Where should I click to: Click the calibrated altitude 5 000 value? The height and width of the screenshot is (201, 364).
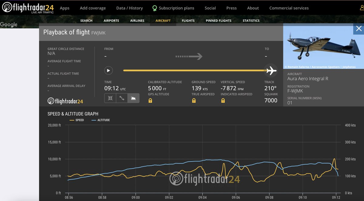click(x=155, y=88)
